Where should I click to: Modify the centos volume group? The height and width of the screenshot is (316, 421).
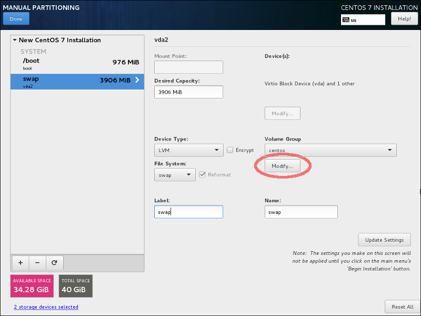282,165
